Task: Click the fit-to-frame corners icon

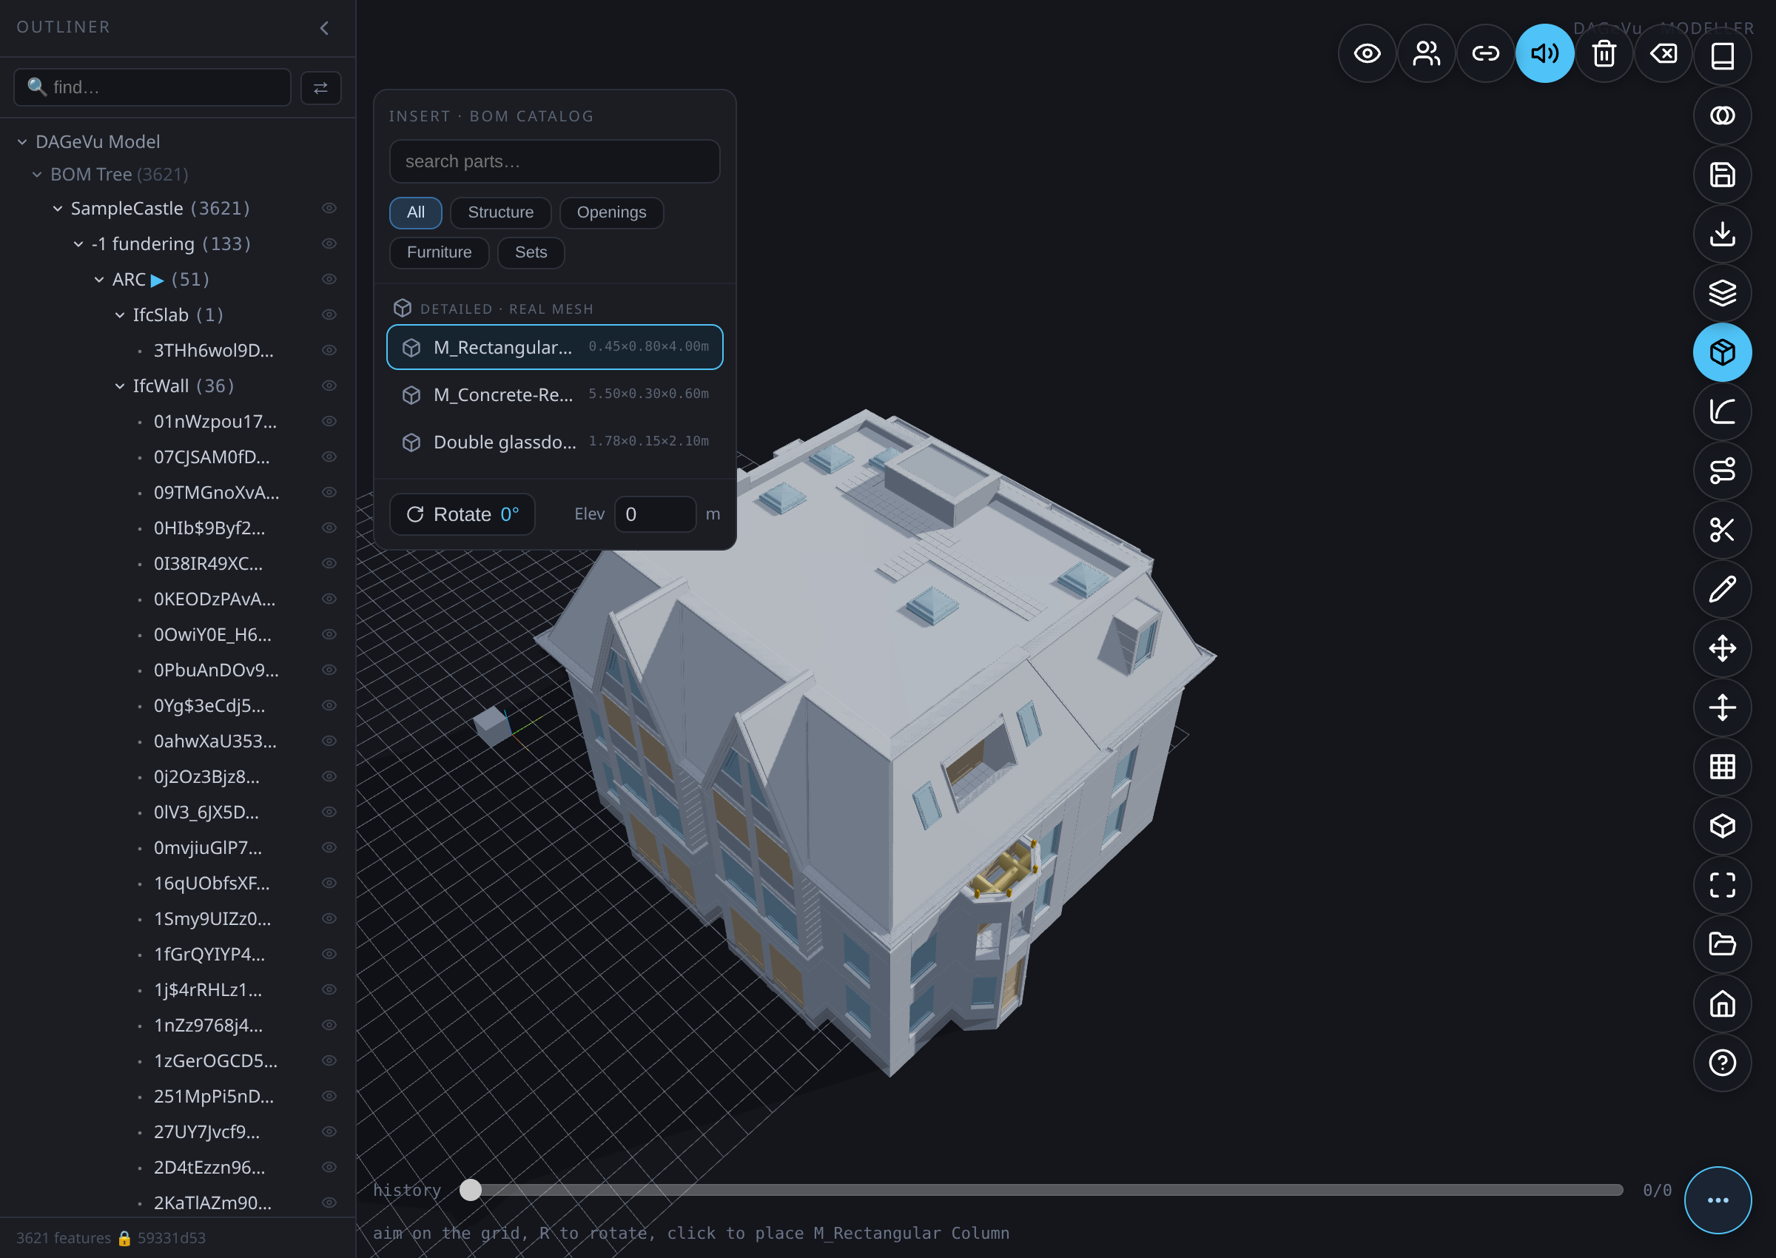Action: click(x=1722, y=885)
